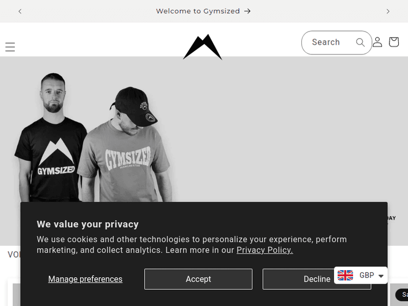408x306 pixels.
Task: Show the previous announcement
Action: click(20, 11)
